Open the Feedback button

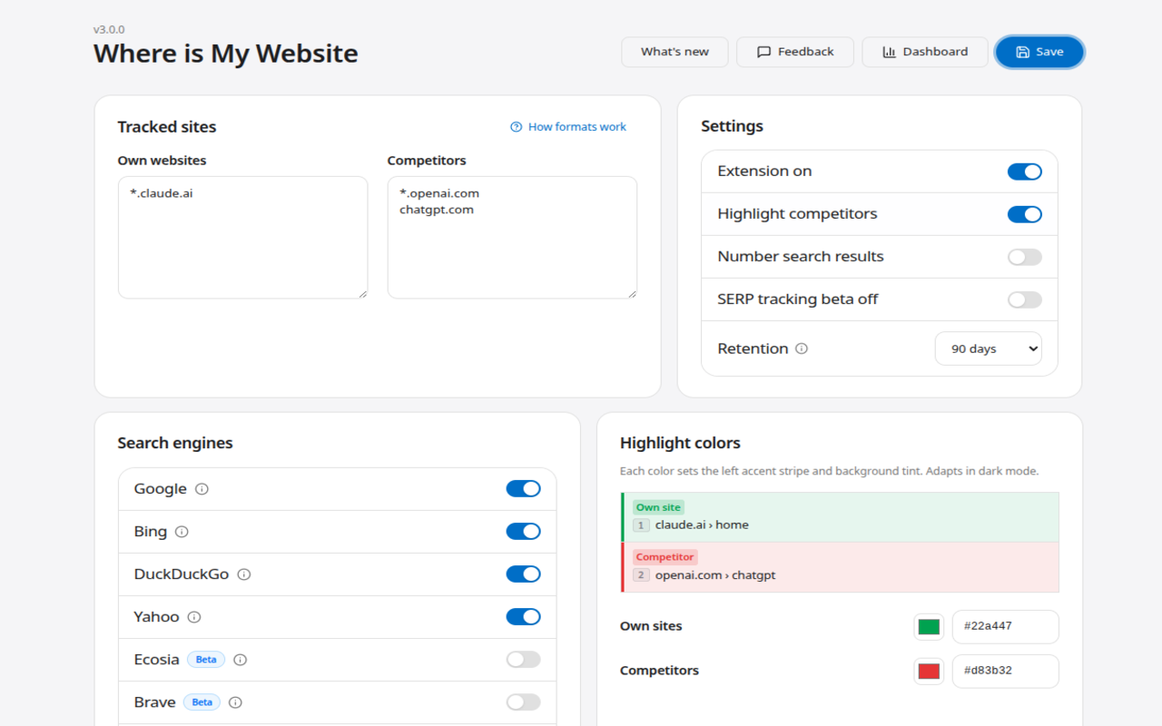click(x=795, y=52)
